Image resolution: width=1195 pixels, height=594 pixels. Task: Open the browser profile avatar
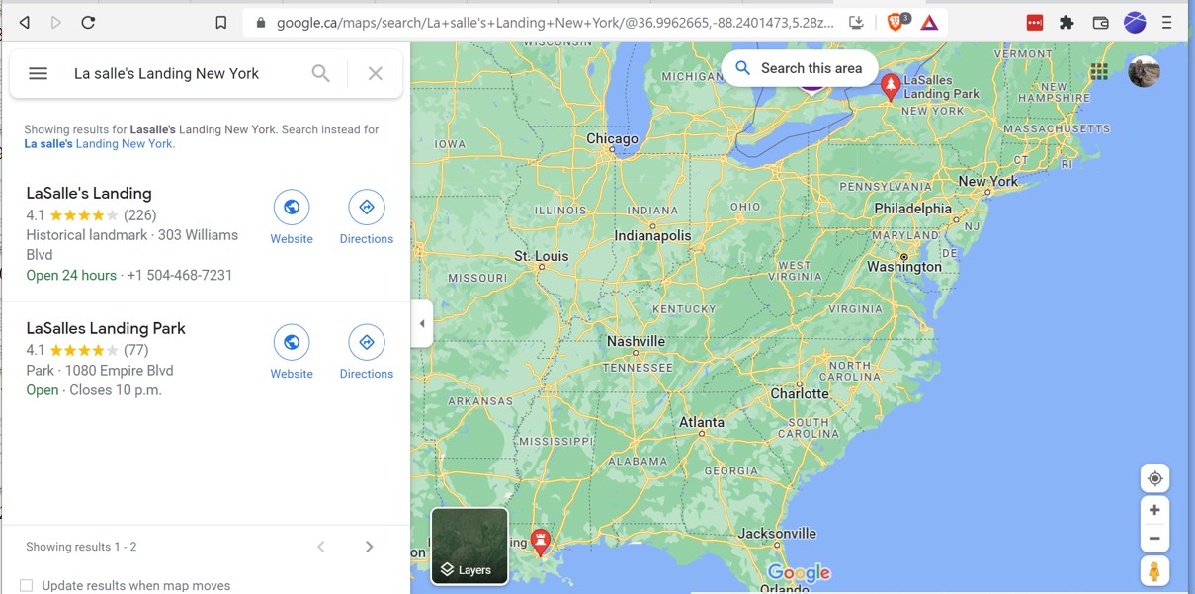point(1135,22)
